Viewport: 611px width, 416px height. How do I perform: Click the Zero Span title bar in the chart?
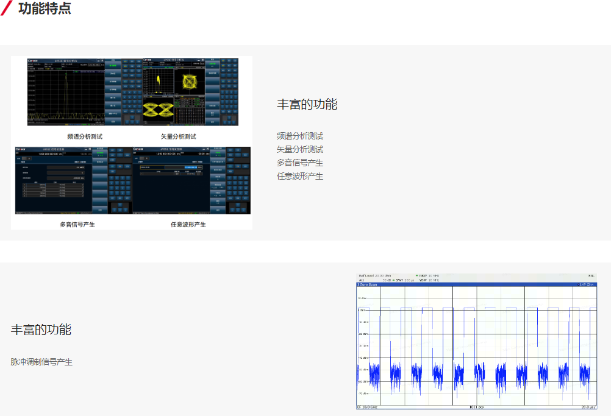pyautogui.click(x=476, y=284)
